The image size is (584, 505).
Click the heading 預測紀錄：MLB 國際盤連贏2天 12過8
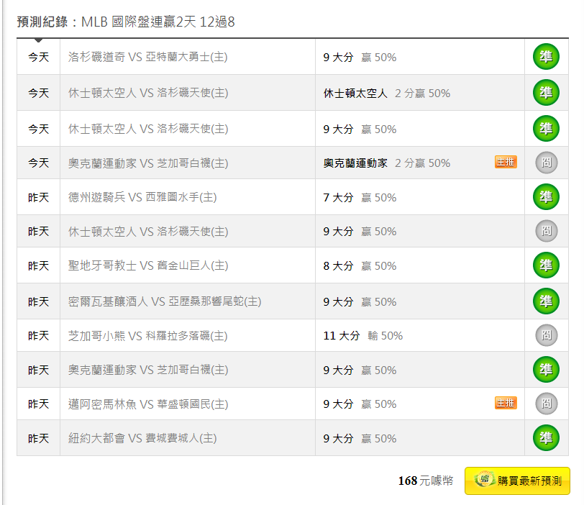pyautogui.click(x=126, y=22)
